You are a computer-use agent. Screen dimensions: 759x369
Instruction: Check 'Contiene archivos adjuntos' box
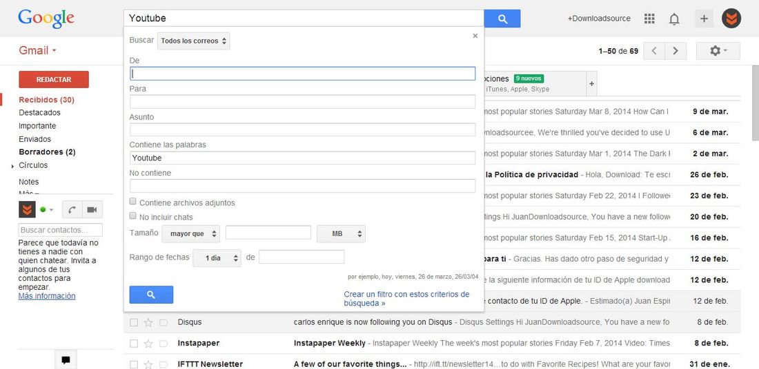point(133,202)
